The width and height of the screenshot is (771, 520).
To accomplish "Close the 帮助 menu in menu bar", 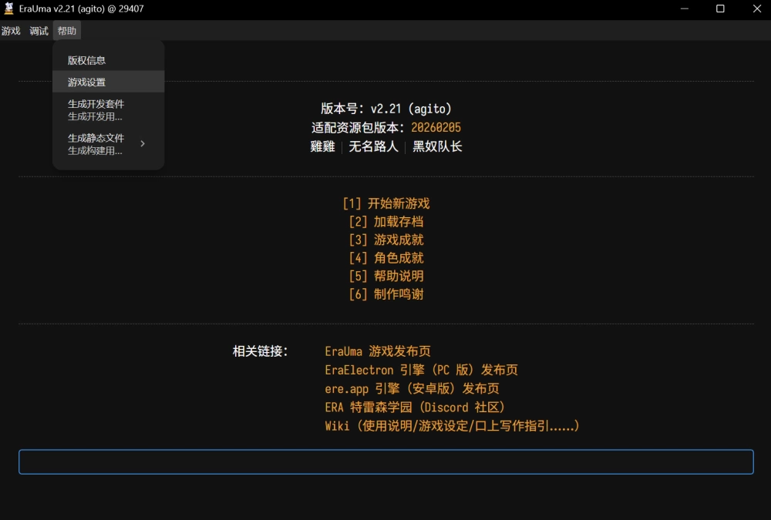I will click(67, 31).
